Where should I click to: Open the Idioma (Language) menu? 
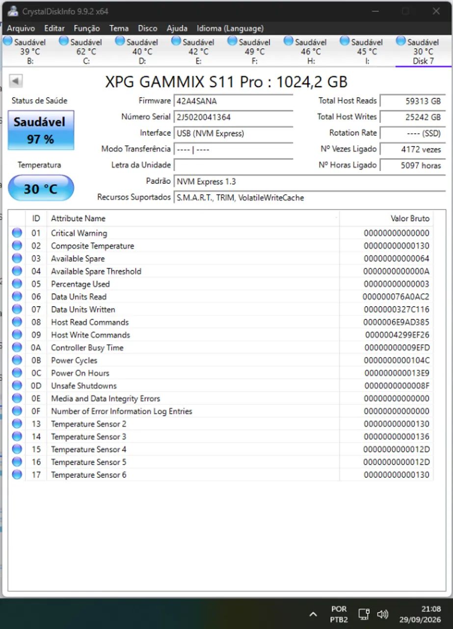pyautogui.click(x=230, y=28)
